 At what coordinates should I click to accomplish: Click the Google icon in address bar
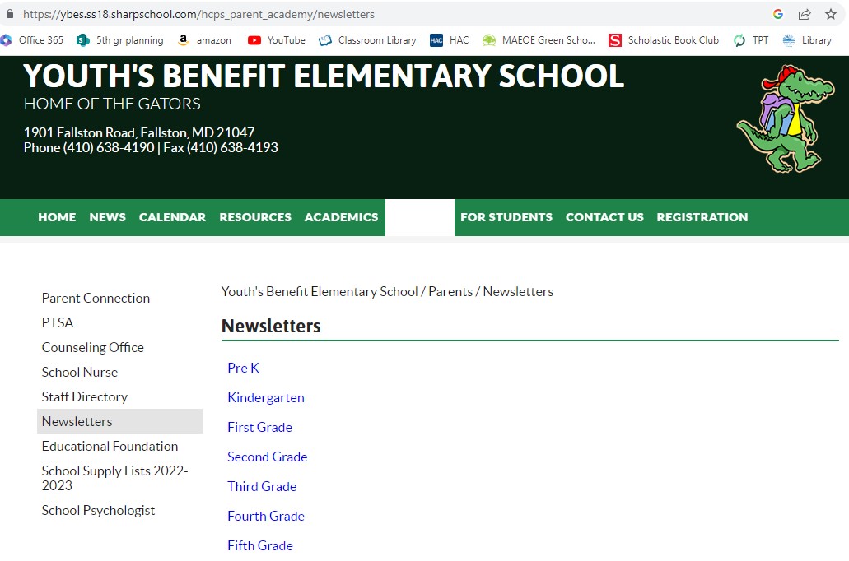(778, 14)
